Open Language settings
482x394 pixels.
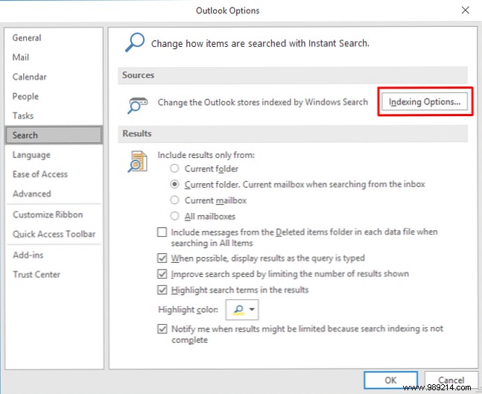[x=31, y=155]
